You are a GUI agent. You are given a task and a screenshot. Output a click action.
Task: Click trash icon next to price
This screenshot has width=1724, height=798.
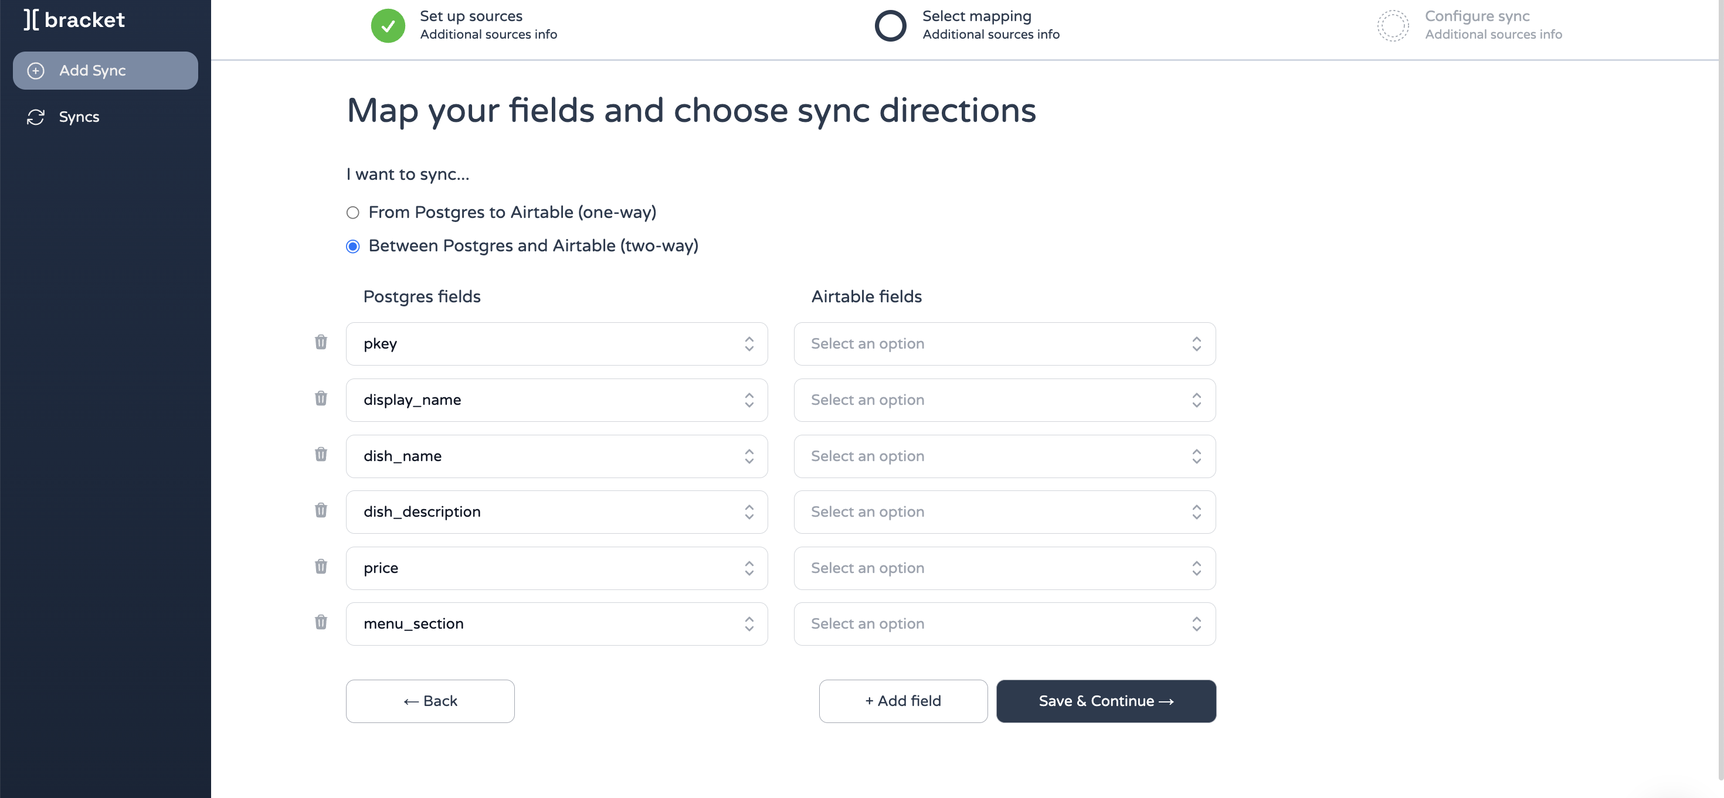coord(321,567)
